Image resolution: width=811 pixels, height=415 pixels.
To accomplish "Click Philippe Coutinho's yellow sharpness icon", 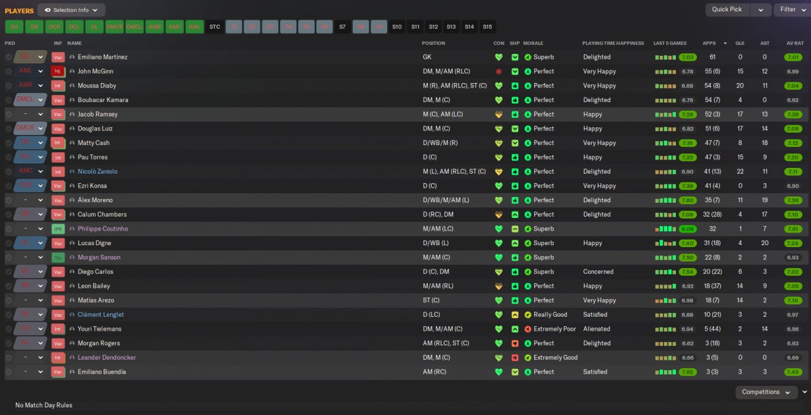I will point(515,229).
